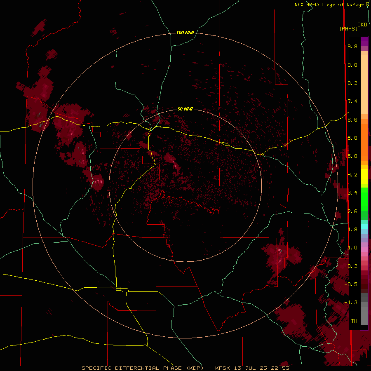Pick the purple top segment of the color bar

(x=364, y=41)
